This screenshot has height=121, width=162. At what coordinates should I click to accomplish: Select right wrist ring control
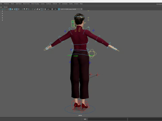pyautogui.click(x=109, y=45)
